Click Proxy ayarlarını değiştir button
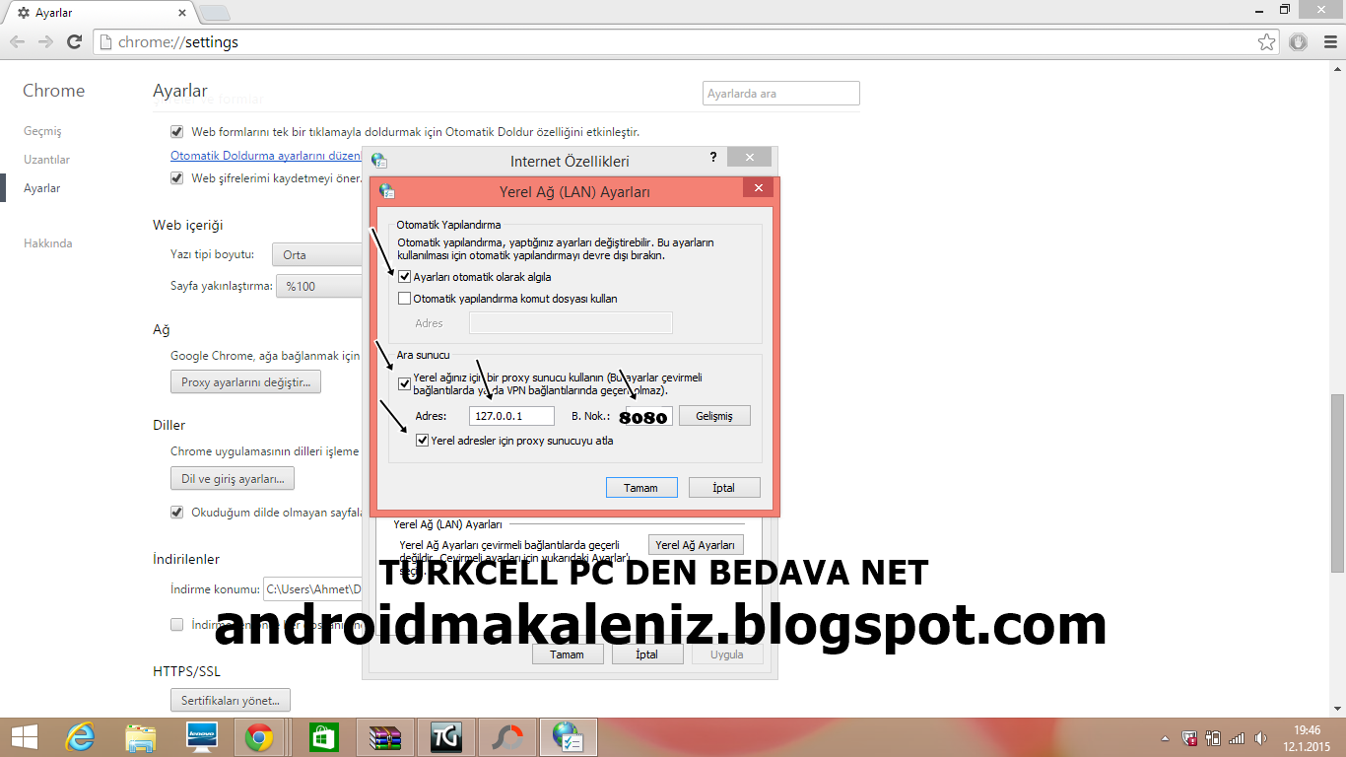 tap(245, 382)
